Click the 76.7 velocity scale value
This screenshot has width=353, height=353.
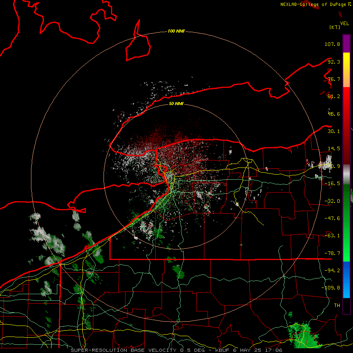[x=334, y=79]
